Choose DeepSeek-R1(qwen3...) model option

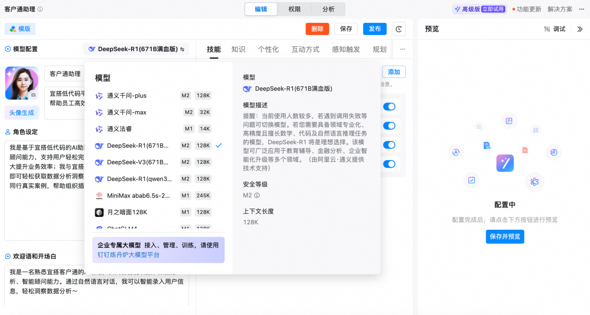[158, 179]
